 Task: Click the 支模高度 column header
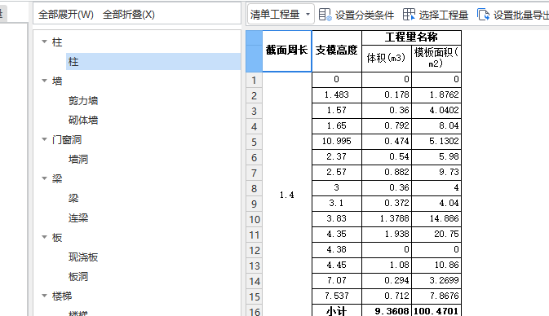336,51
